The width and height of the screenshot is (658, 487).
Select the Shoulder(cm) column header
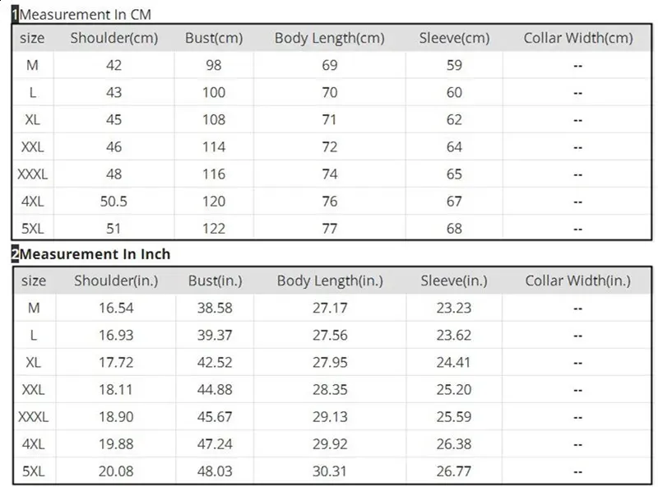pyautogui.click(x=114, y=38)
